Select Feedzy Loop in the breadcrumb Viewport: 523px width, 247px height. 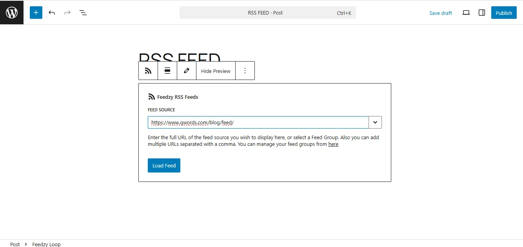click(46, 244)
